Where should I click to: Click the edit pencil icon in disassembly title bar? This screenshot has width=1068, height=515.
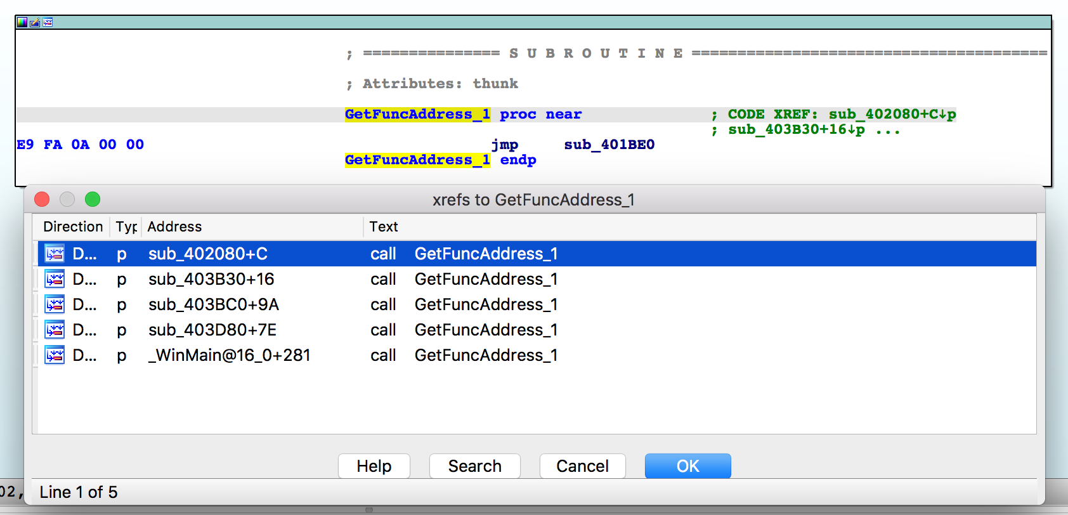(x=35, y=22)
